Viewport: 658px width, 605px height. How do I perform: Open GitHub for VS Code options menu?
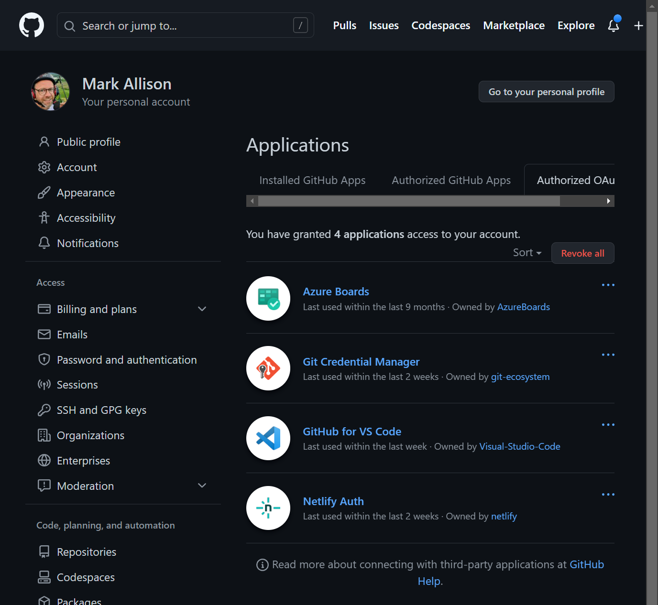[x=608, y=424]
